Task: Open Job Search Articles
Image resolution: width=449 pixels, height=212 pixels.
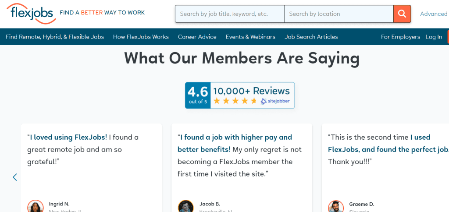Action: point(311,37)
